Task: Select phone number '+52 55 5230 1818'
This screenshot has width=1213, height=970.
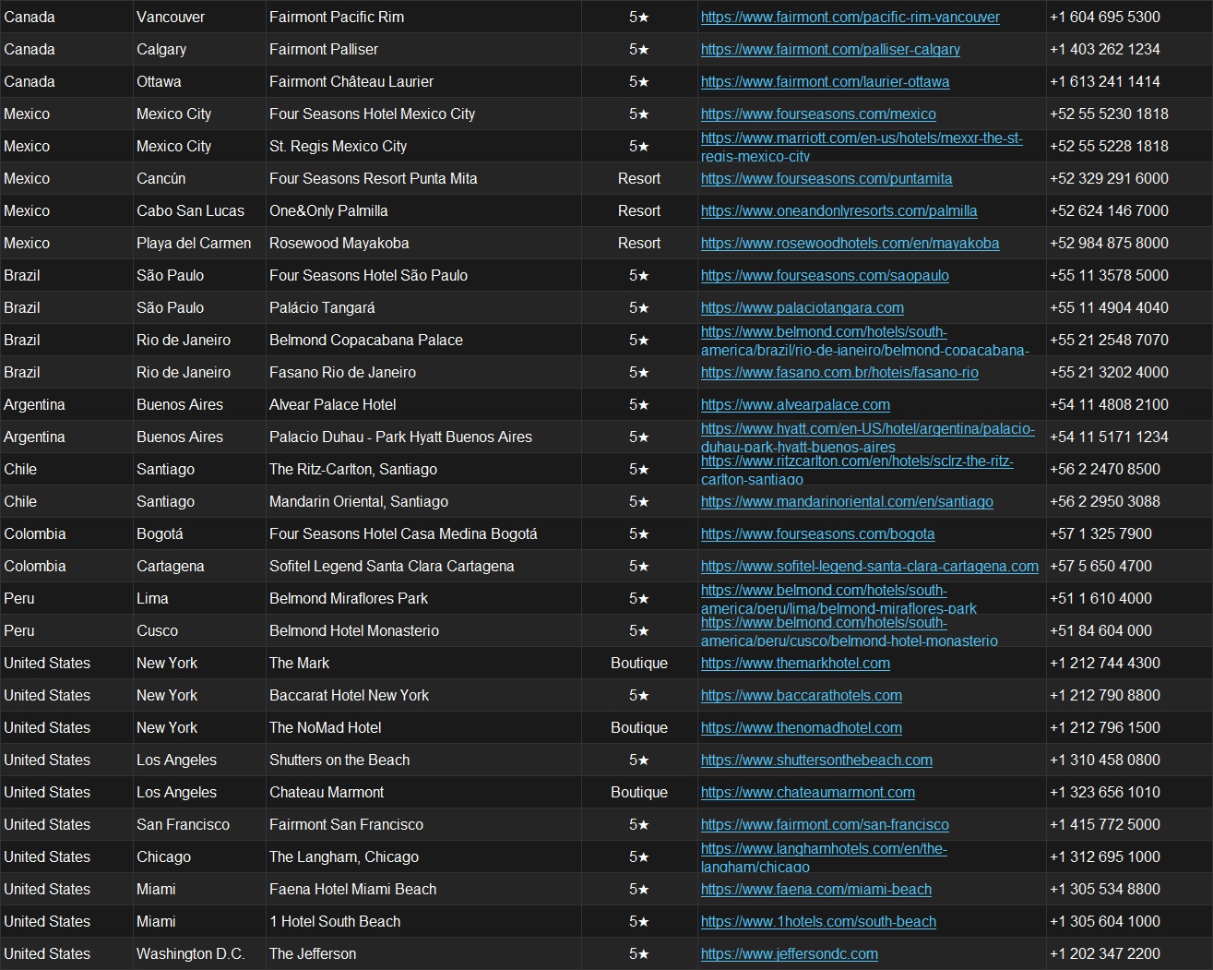Action: 1109,114
